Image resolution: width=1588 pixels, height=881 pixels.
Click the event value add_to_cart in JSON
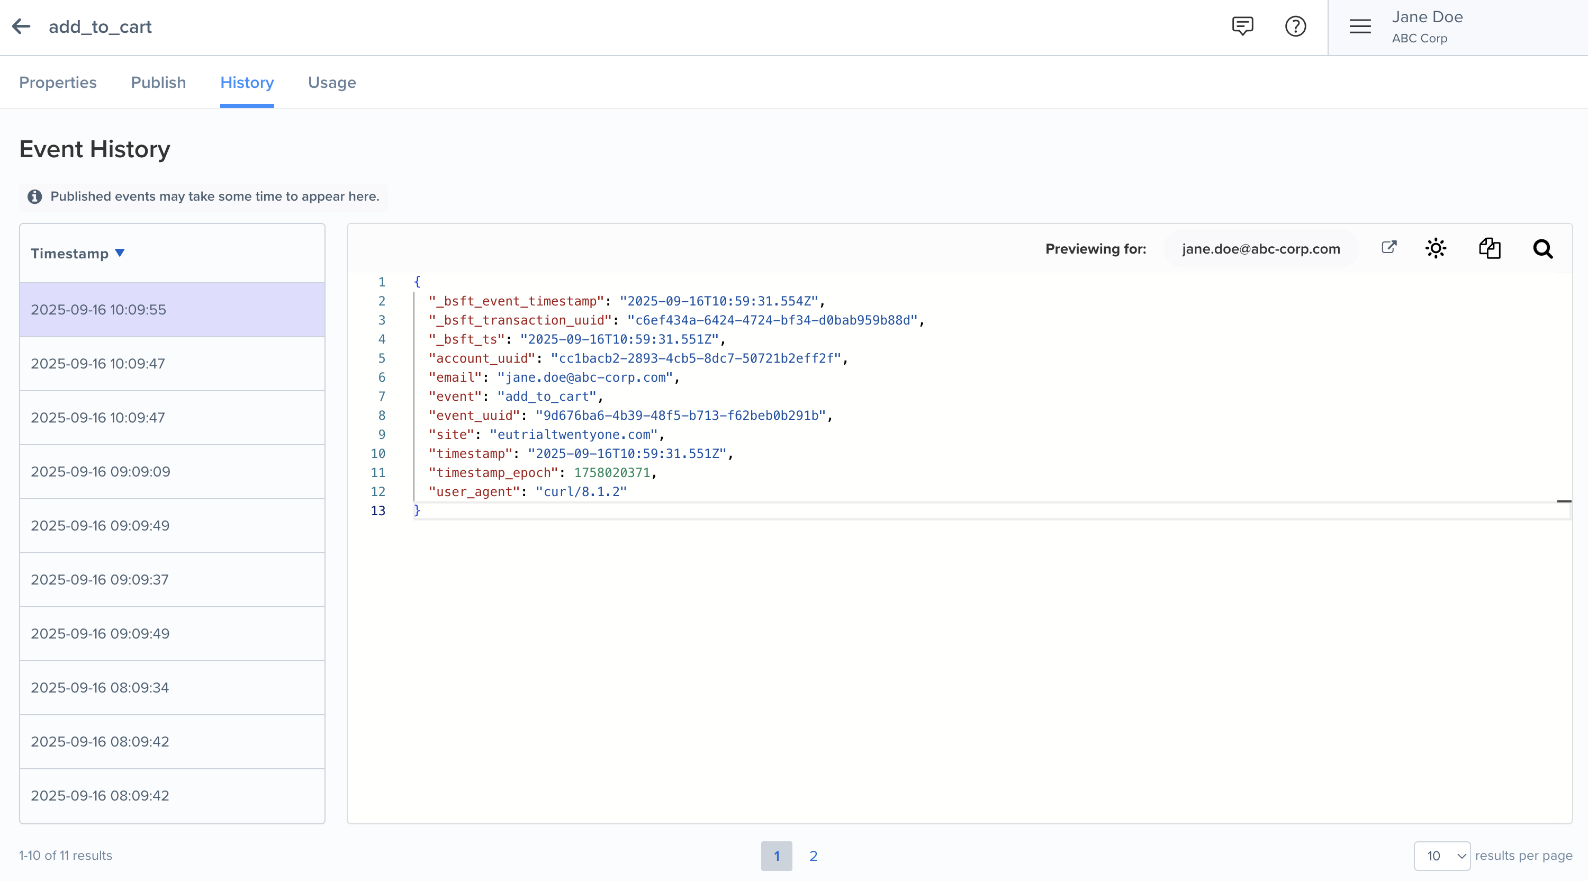546,397
